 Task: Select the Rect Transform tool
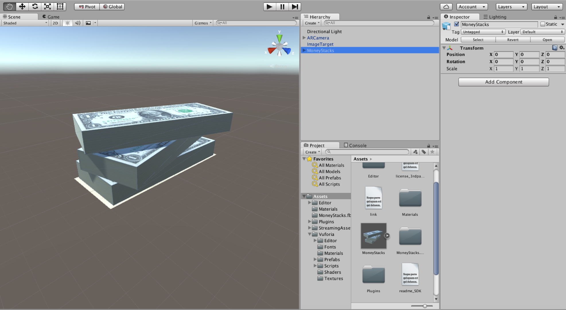tap(60, 6)
